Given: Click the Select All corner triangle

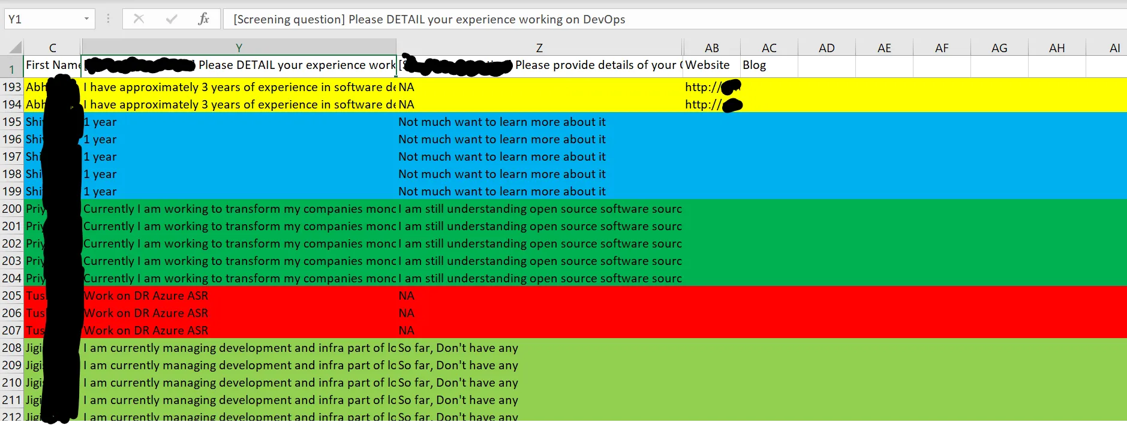Looking at the screenshot, I should pos(15,47).
